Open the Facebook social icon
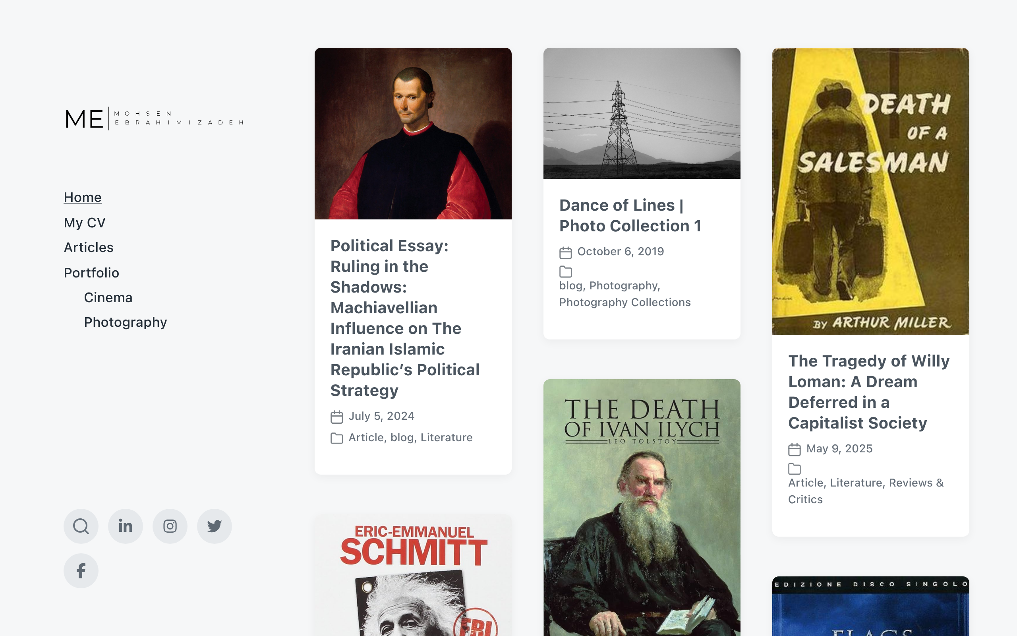Screen dimensions: 1017x636 [81, 571]
